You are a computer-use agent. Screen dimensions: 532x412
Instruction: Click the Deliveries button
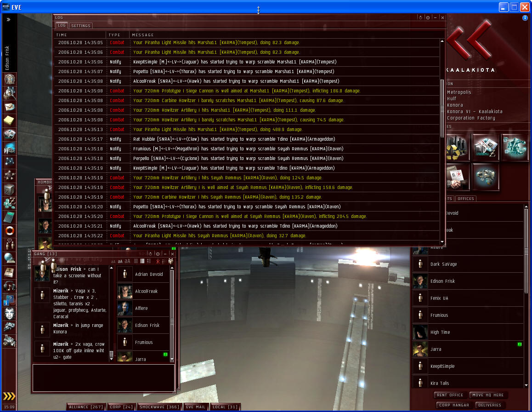pos(490,405)
